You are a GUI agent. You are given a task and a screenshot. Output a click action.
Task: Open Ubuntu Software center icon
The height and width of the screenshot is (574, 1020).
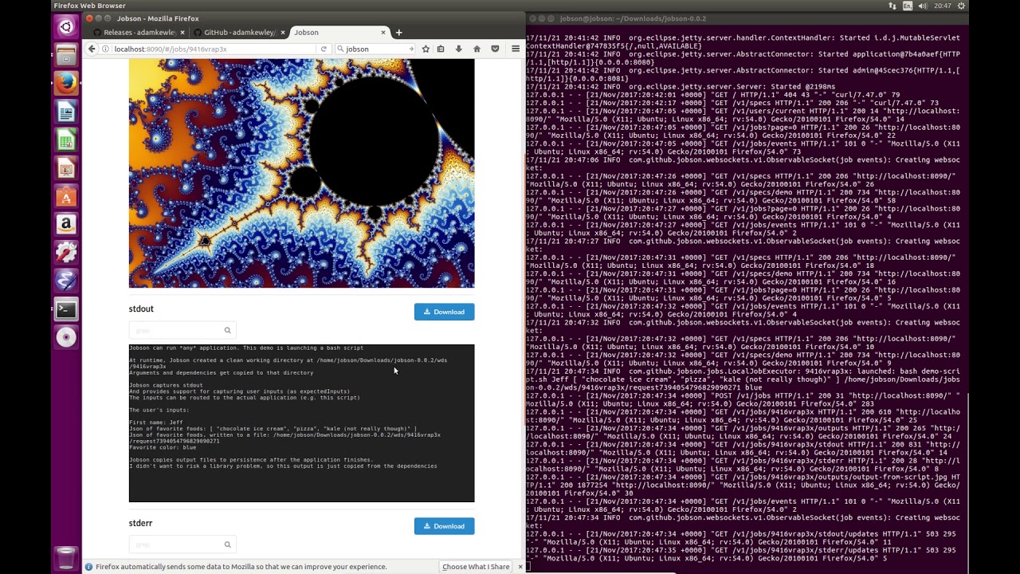(x=66, y=197)
